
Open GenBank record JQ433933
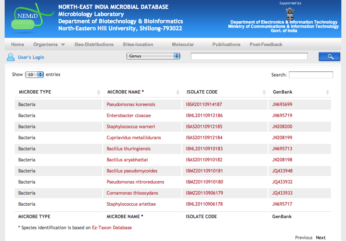coord(282,193)
